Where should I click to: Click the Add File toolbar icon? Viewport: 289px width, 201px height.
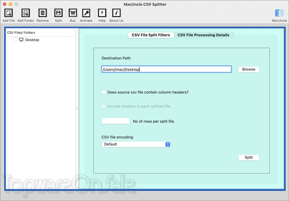tap(8, 13)
